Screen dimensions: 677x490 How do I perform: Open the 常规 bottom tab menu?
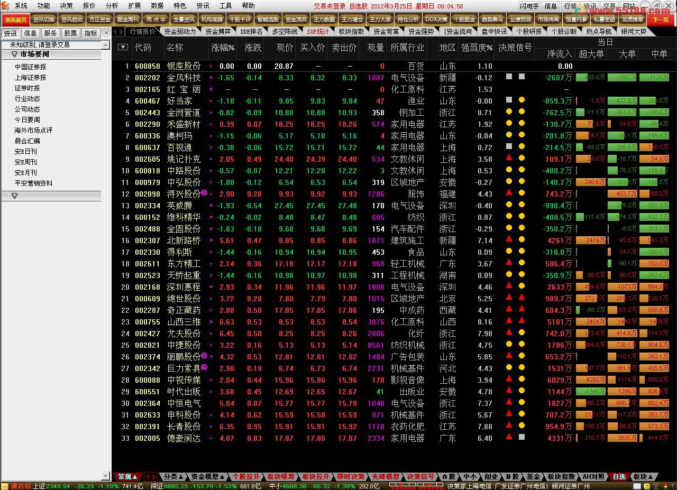pyautogui.click(x=128, y=476)
